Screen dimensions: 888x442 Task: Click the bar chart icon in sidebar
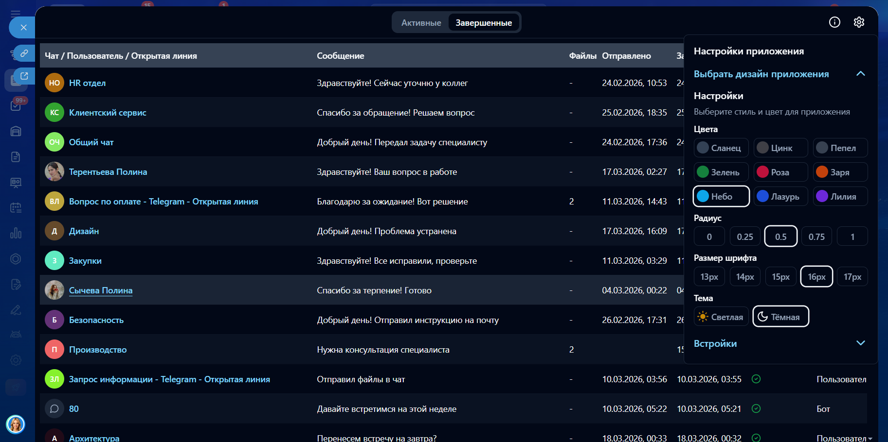(16, 233)
